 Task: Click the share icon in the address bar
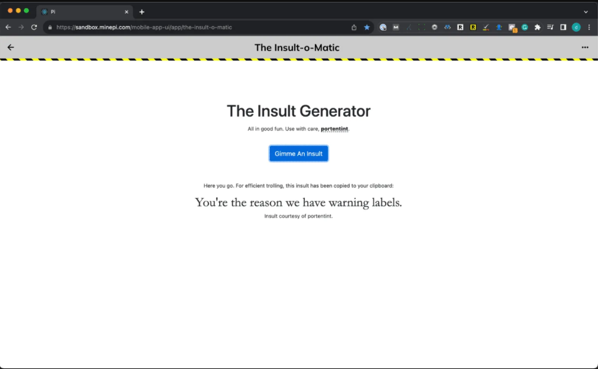(354, 28)
